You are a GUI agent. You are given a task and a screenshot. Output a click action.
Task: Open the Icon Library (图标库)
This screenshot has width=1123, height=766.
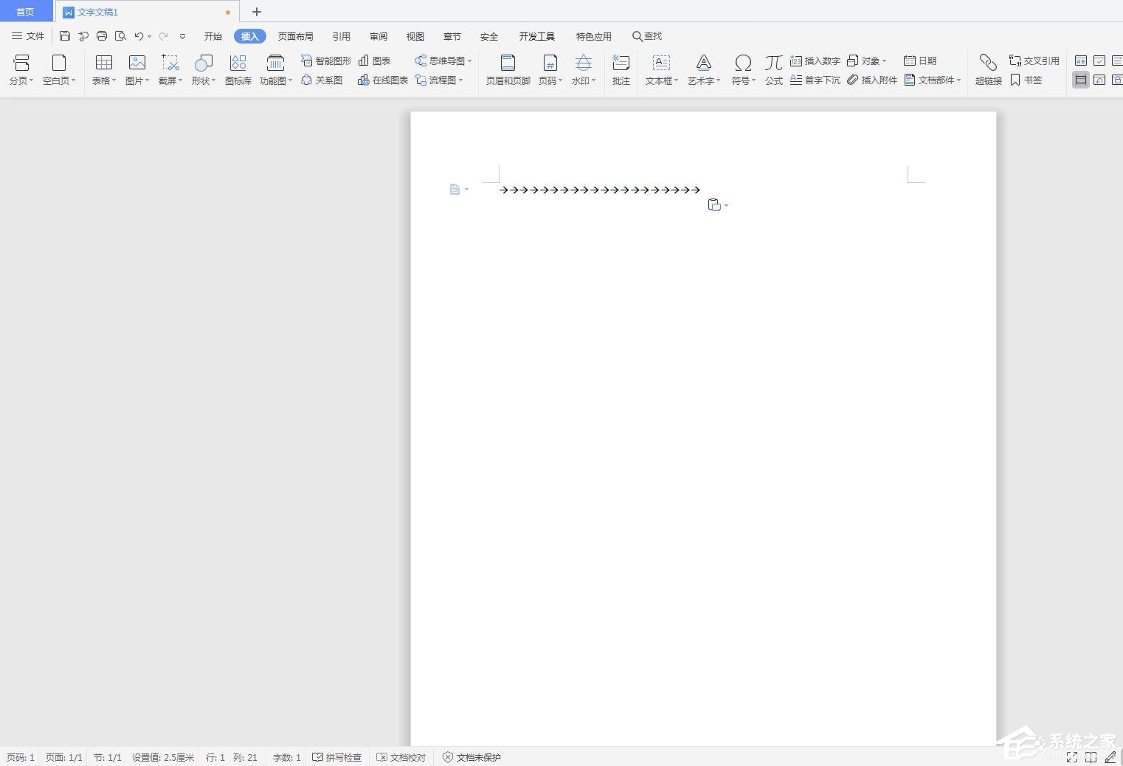(238, 70)
